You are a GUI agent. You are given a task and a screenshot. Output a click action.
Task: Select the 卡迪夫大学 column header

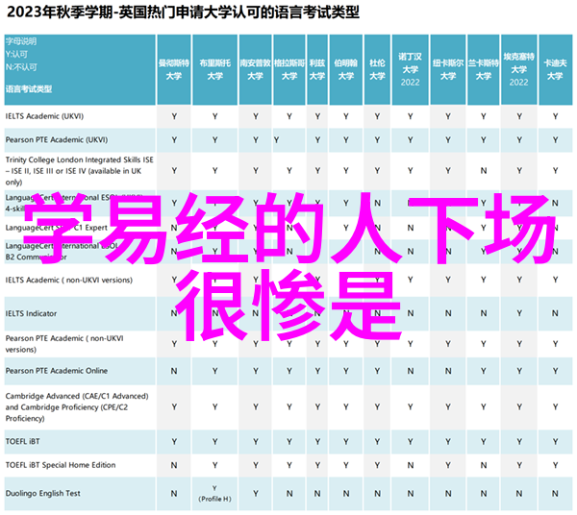coord(555,69)
